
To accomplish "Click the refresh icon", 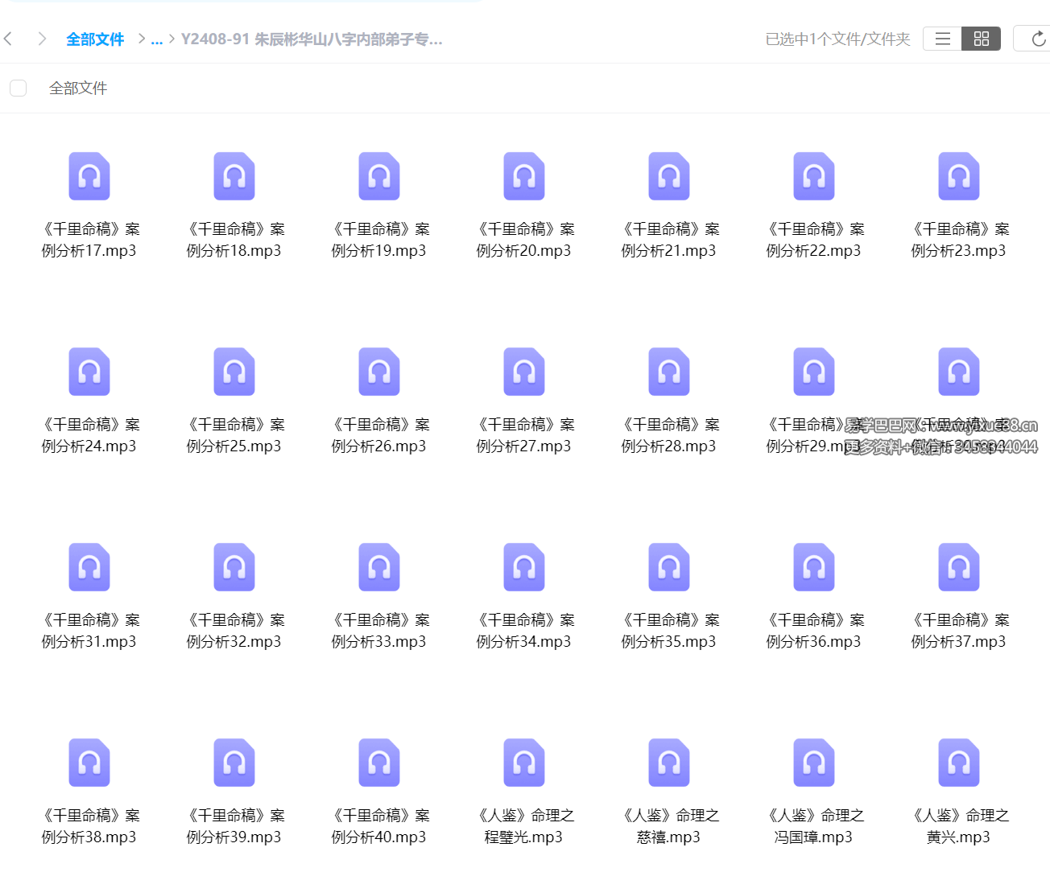I will [x=1038, y=39].
